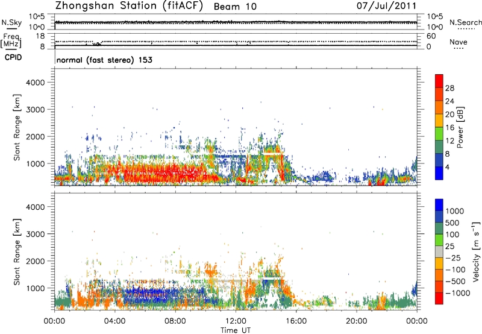Click the "16" label on Power color bar

[449, 128]
